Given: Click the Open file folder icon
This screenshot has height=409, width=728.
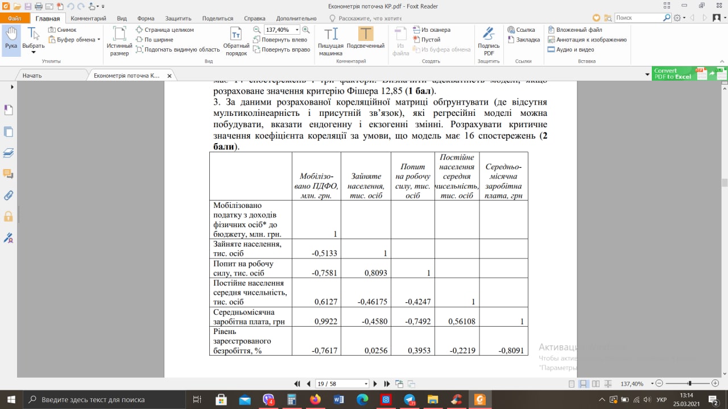Looking at the screenshot, I should 18,6.
